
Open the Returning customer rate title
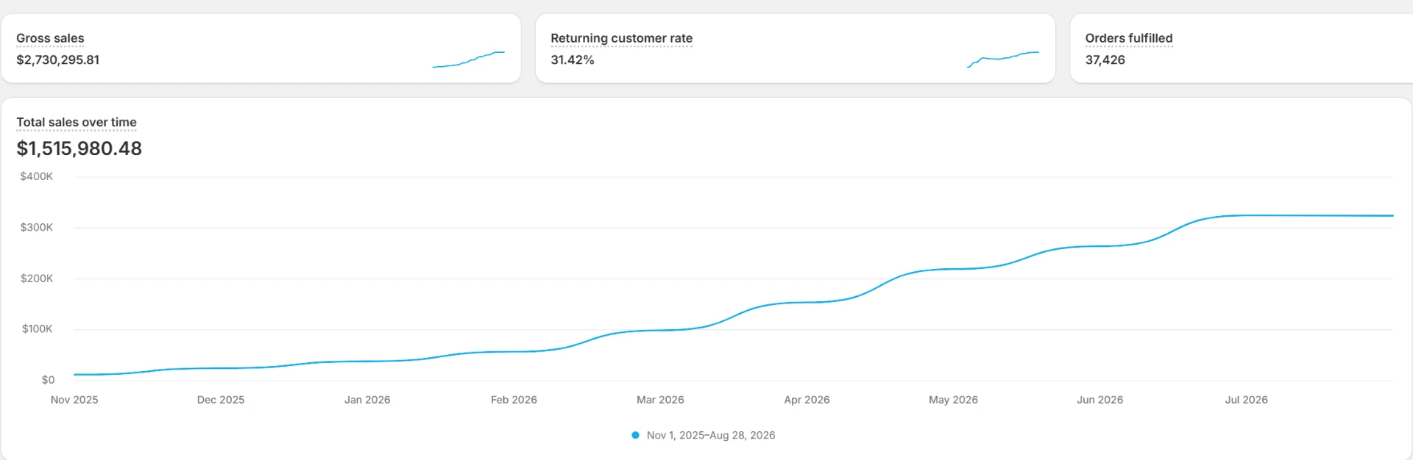tap(621, 38)
